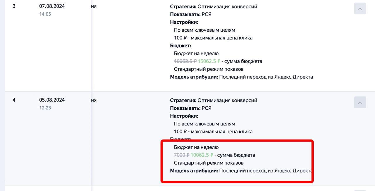Collapse change entry 4 with its chevron

tap(360, 102)
